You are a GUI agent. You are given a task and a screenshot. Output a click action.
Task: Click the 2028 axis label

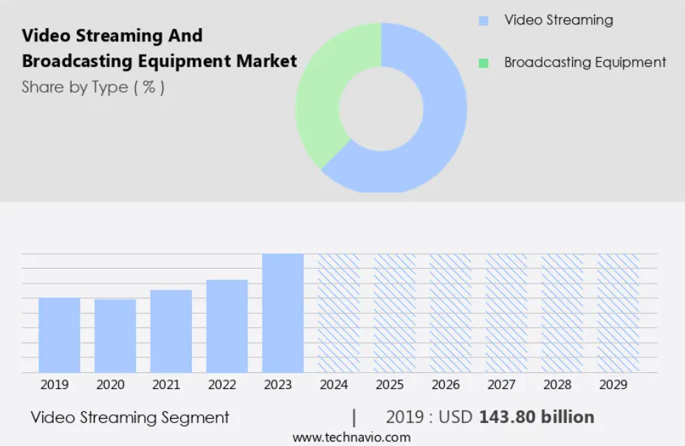pyautogui.click(x=558, y=385)
